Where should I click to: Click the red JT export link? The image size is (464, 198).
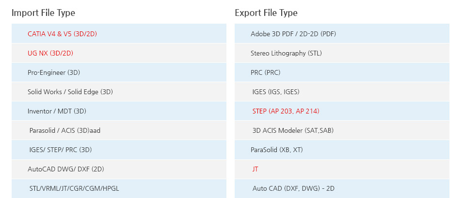[x=256, y=169]
